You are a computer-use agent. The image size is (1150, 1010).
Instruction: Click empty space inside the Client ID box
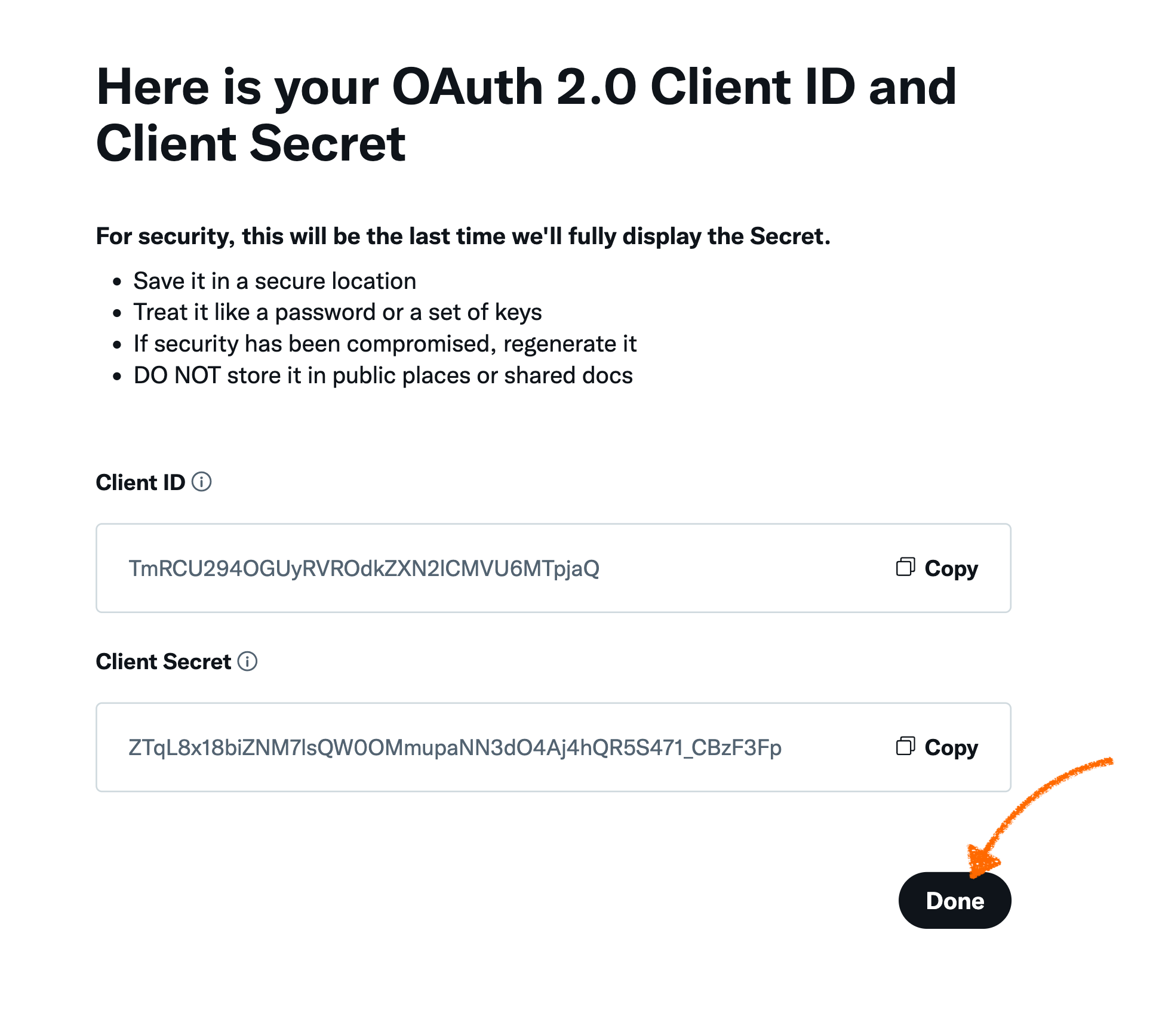tap(746, 568)
